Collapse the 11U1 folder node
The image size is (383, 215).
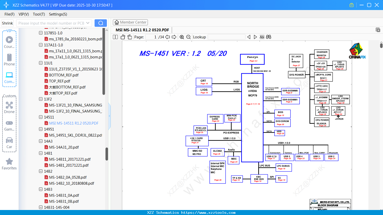coord(41,63)
